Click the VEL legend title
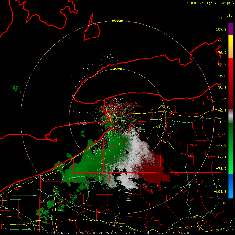This screenshot has width=235, height=235. [x=229, y=16]
